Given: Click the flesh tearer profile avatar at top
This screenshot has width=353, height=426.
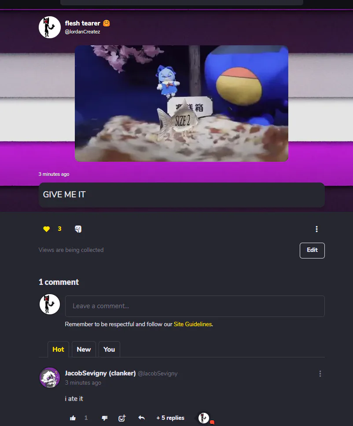Looking at the screenshot, I should [x=49, y=27].
